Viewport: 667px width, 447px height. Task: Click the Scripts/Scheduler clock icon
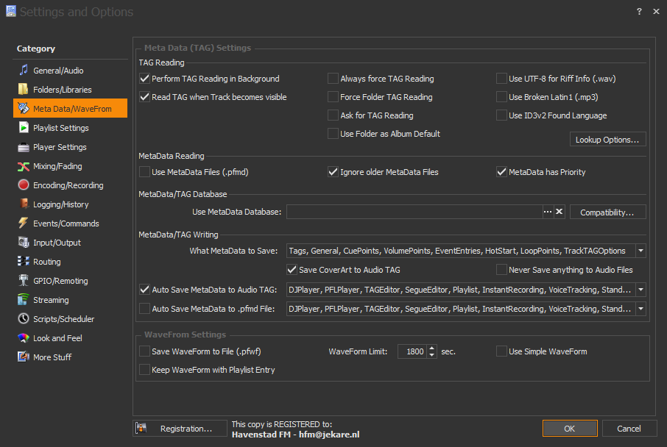[24, 318]
